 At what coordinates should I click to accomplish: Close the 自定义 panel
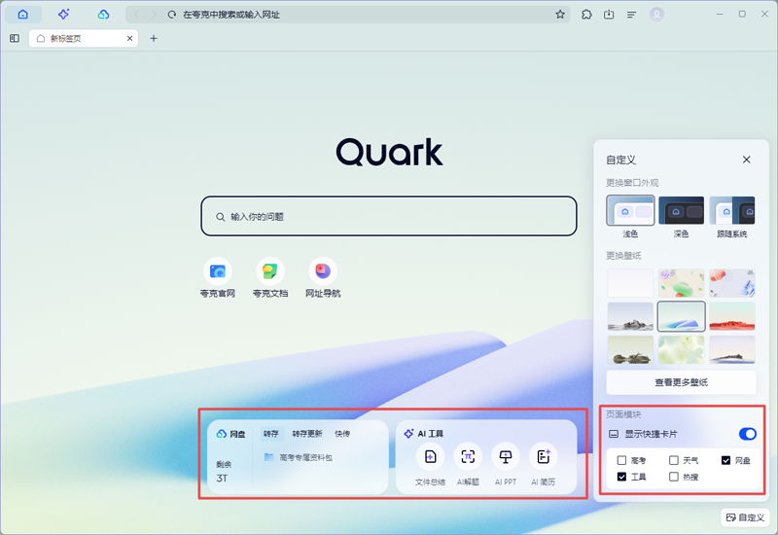[746, 160]
